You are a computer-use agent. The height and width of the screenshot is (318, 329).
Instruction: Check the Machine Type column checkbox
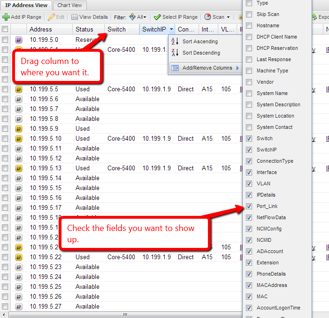249,71
